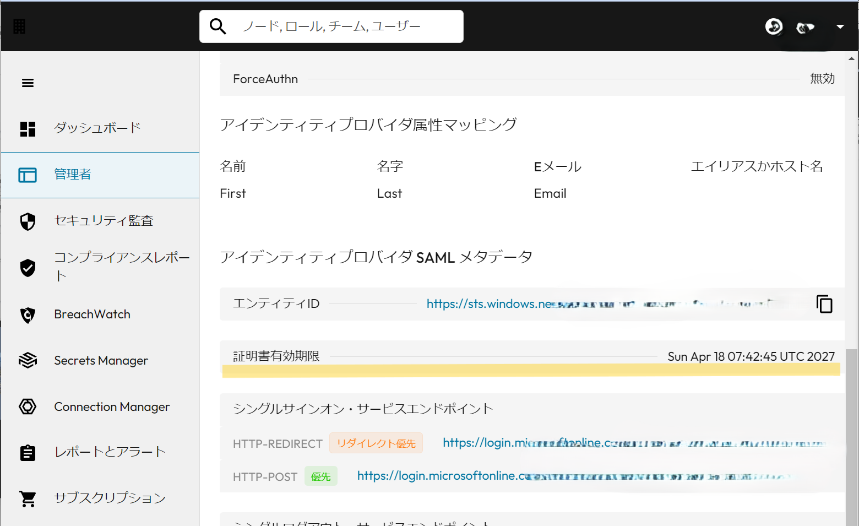Open the HTTP-POST login.microsoftonline.com URL

click(x=575, y=476)
